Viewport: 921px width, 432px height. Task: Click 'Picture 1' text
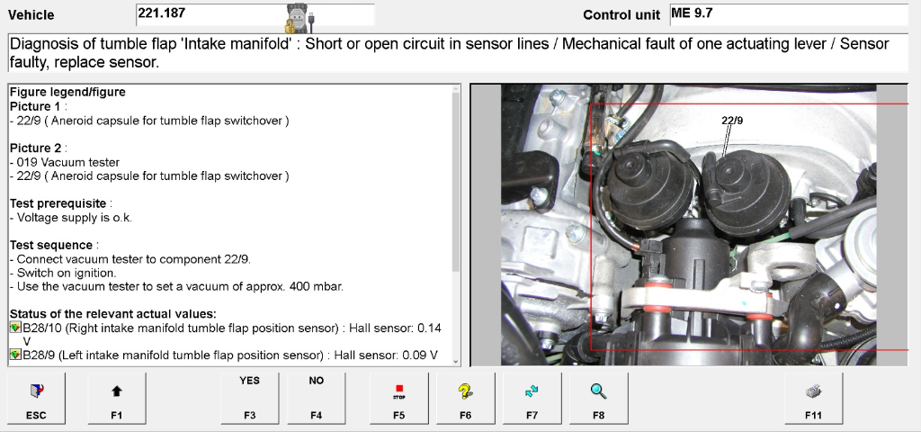[36, 106]
